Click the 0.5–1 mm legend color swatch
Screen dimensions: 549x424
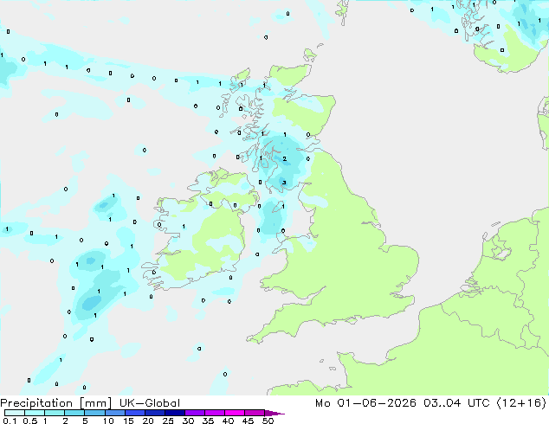(35, 413)
